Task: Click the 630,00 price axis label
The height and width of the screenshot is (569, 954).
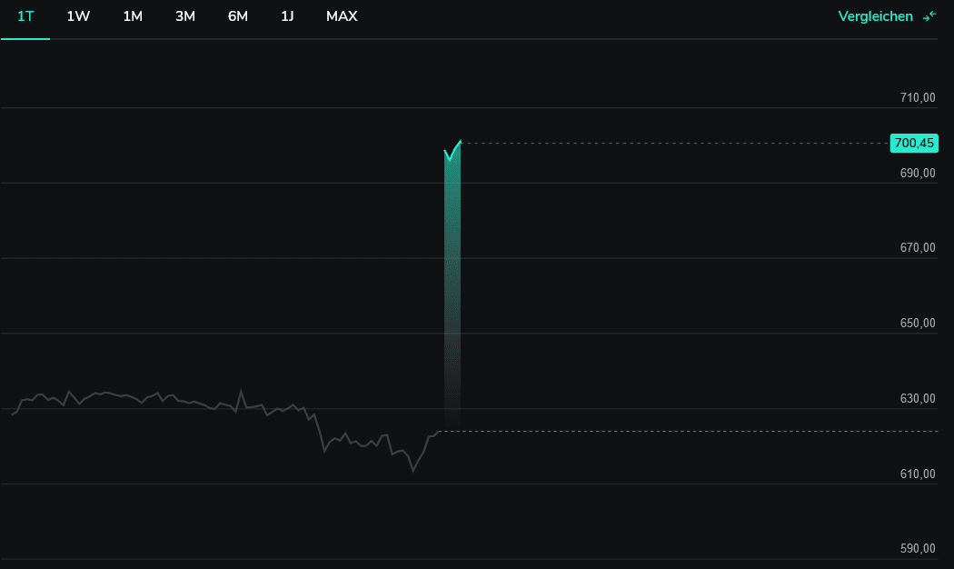Action: [917, 398]
